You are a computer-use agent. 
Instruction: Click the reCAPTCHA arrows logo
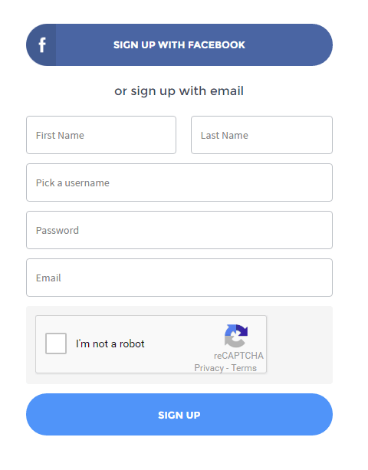click(236, 336)
